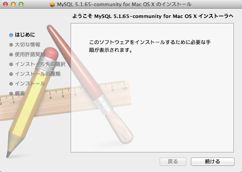The width and height of the screenshot is (242, 172).
Task: Click the window title text
Action: (124, 4)
